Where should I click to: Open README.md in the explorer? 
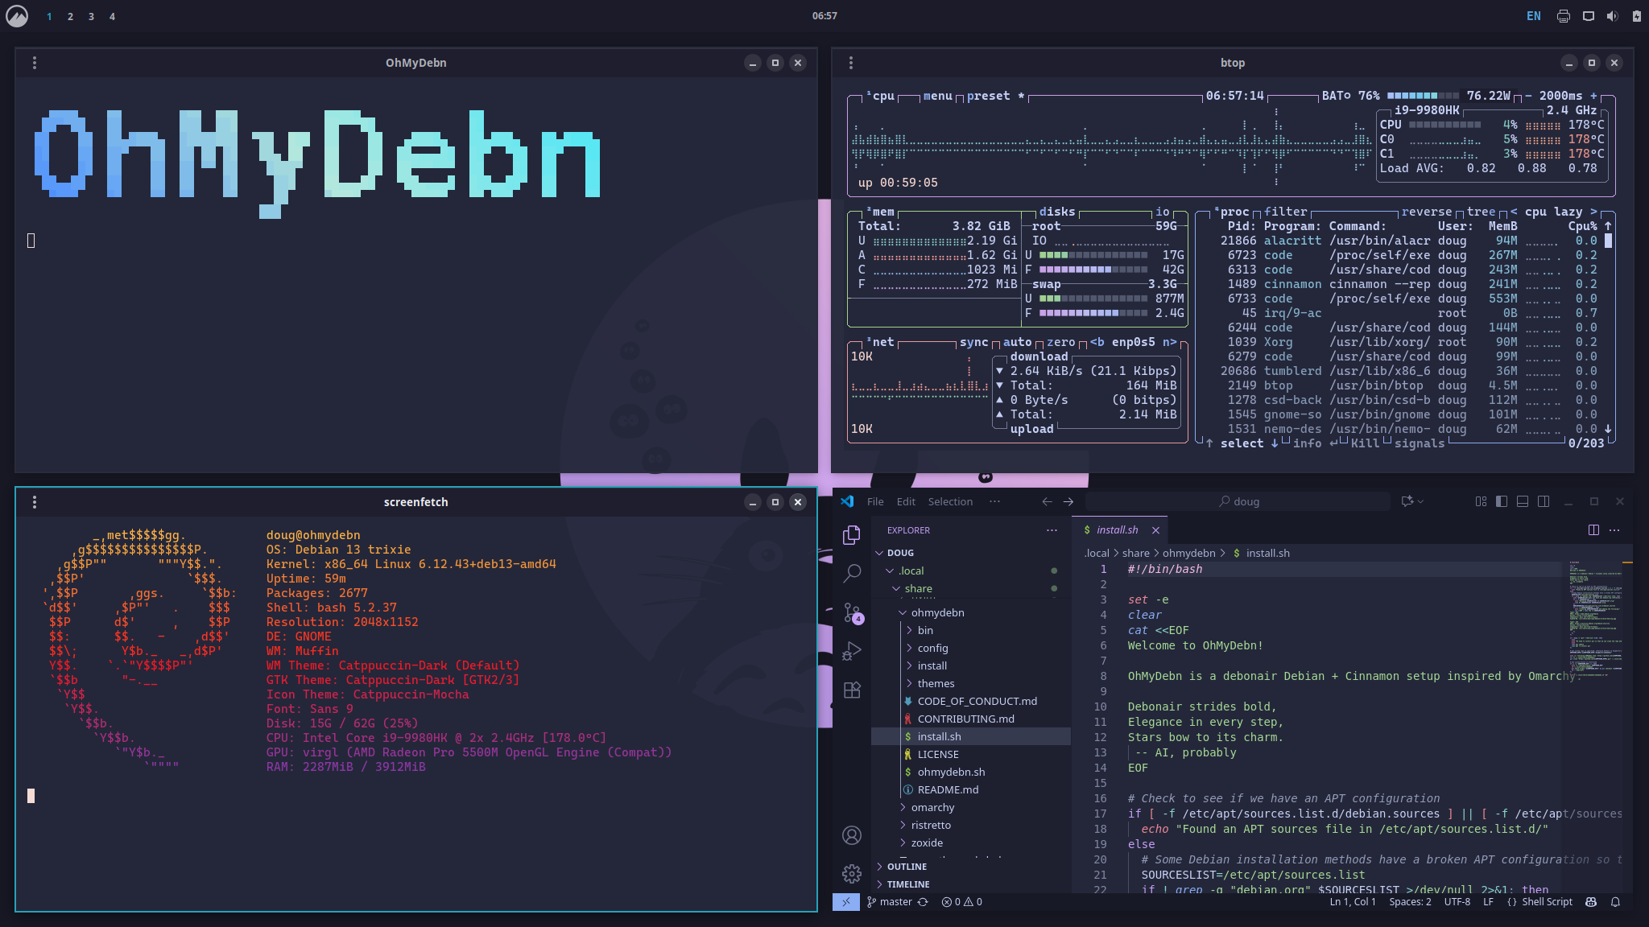click(x=948, y=789)
